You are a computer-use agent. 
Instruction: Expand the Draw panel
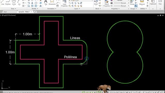coord(13,9)
